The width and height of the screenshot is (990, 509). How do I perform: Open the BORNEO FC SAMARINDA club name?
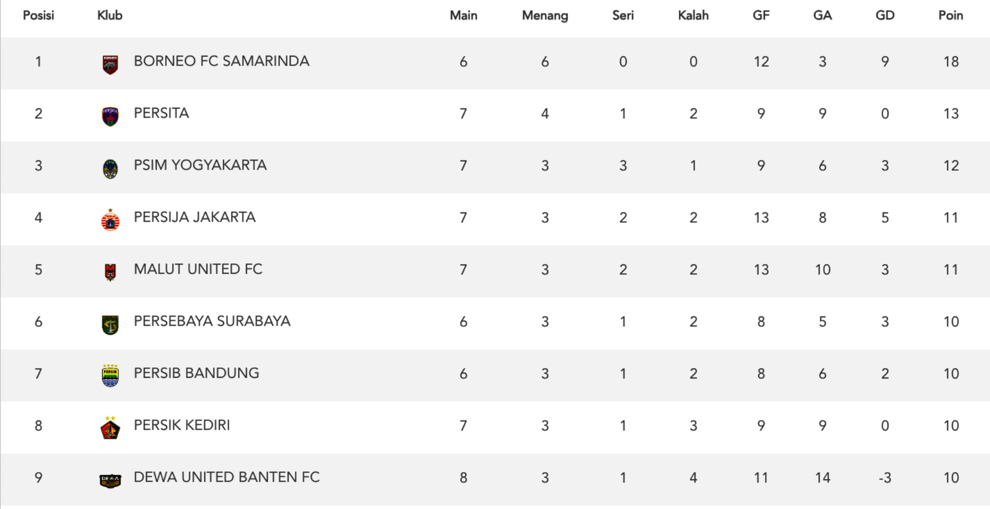tap(221, 61)
